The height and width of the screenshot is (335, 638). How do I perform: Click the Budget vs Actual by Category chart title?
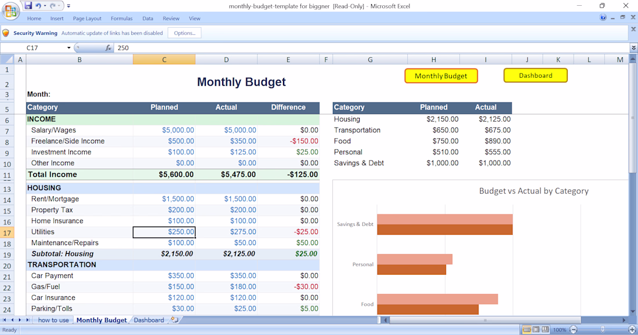point(534,191)
